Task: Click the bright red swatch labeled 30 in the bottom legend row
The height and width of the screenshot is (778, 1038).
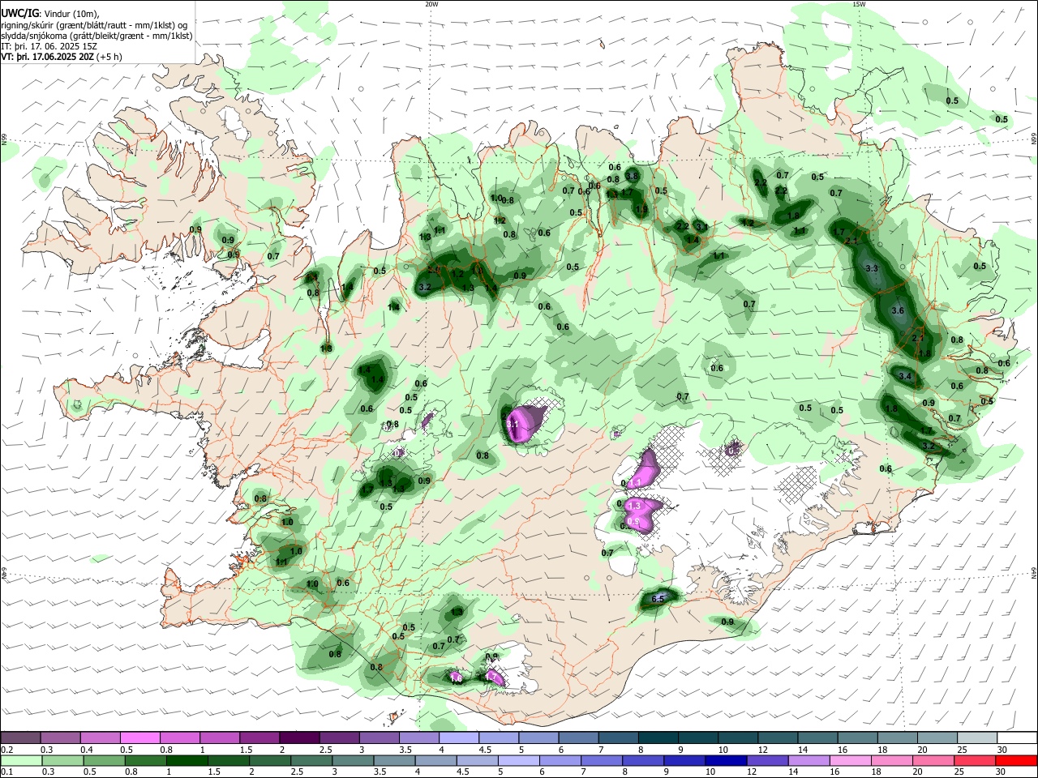Action: [1015, 760]
